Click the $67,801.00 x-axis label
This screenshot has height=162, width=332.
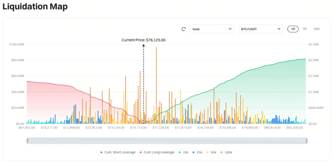(x=27, y=128)
